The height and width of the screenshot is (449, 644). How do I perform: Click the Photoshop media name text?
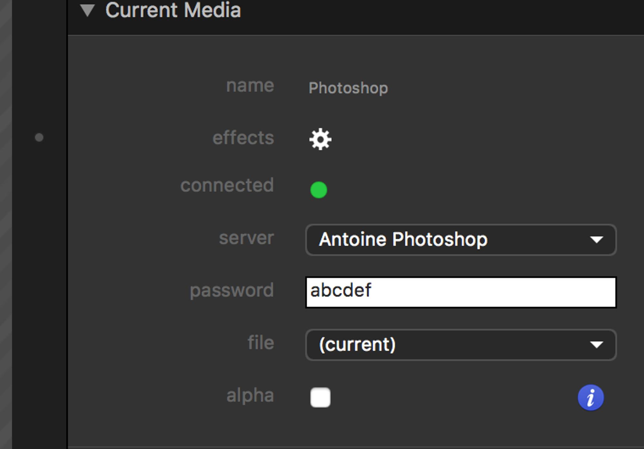(x=348, y=88)
